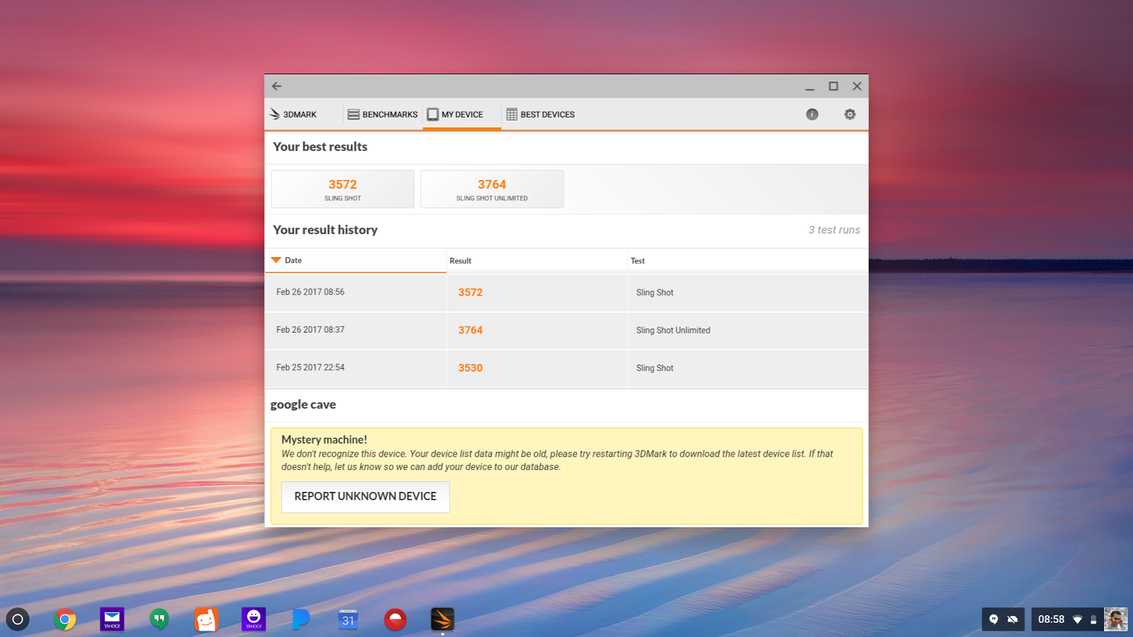Screen dimensions: 1133x637
Task: Click the 3DMark icon in the shelf
Action: pos(443,619)
